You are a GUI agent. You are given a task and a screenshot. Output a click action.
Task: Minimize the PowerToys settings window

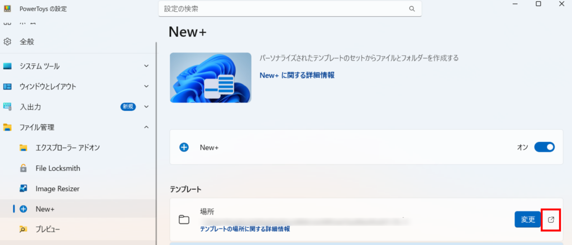[516, 4]
